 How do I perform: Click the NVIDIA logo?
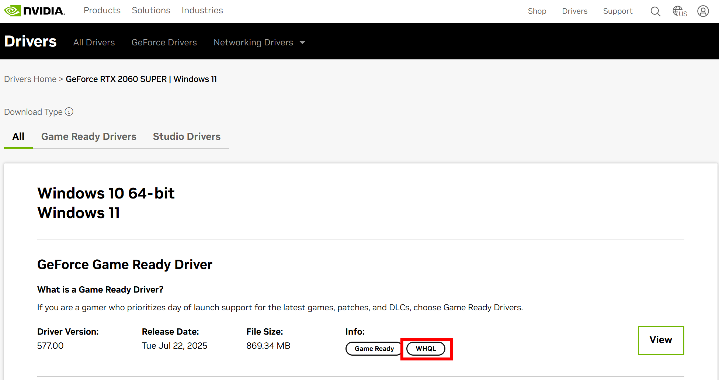[34, 11]
